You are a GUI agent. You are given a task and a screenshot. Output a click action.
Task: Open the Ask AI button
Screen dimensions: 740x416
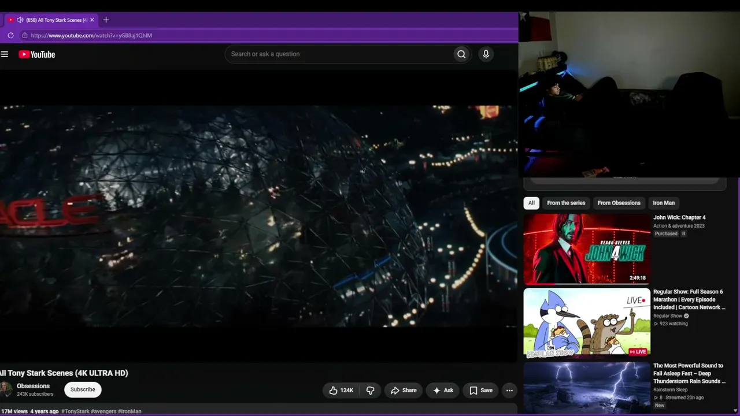pos(443,391)
